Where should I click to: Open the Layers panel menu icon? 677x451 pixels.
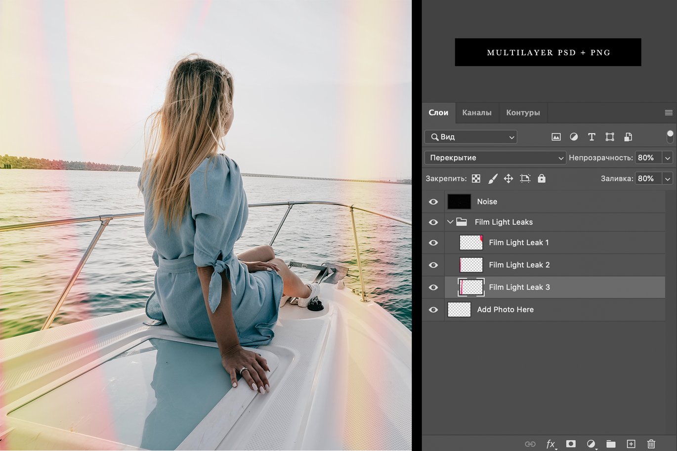click(669, 113)
